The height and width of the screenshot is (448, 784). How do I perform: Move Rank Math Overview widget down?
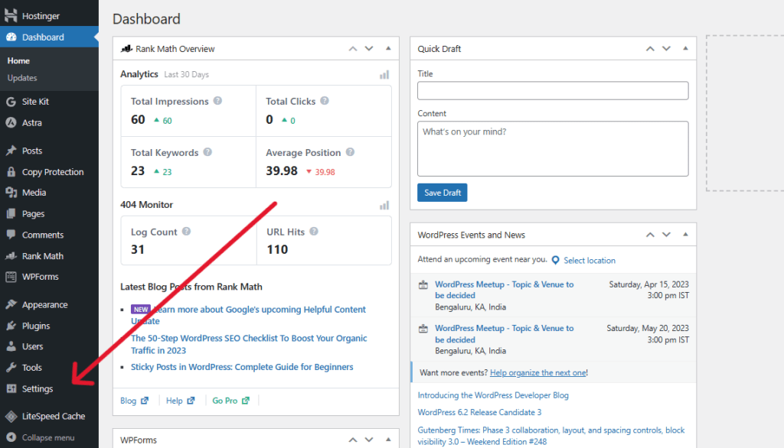click(x=369, y=48)
